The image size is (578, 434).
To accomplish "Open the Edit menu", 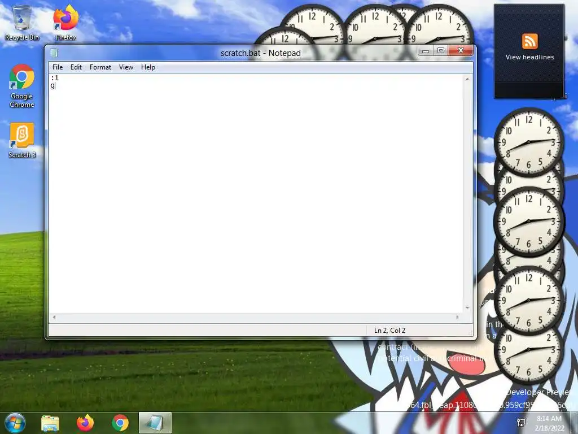I will click(x=76, y=67).
